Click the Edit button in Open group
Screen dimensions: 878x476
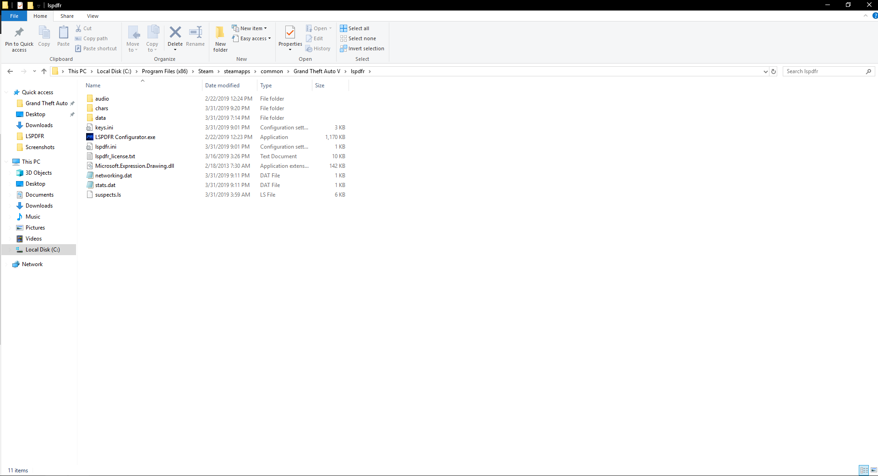pyautogui.click(x=315, y=38)
